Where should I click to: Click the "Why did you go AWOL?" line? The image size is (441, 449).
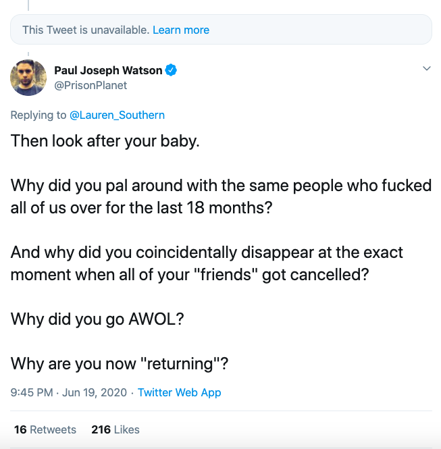pos(97,319)
